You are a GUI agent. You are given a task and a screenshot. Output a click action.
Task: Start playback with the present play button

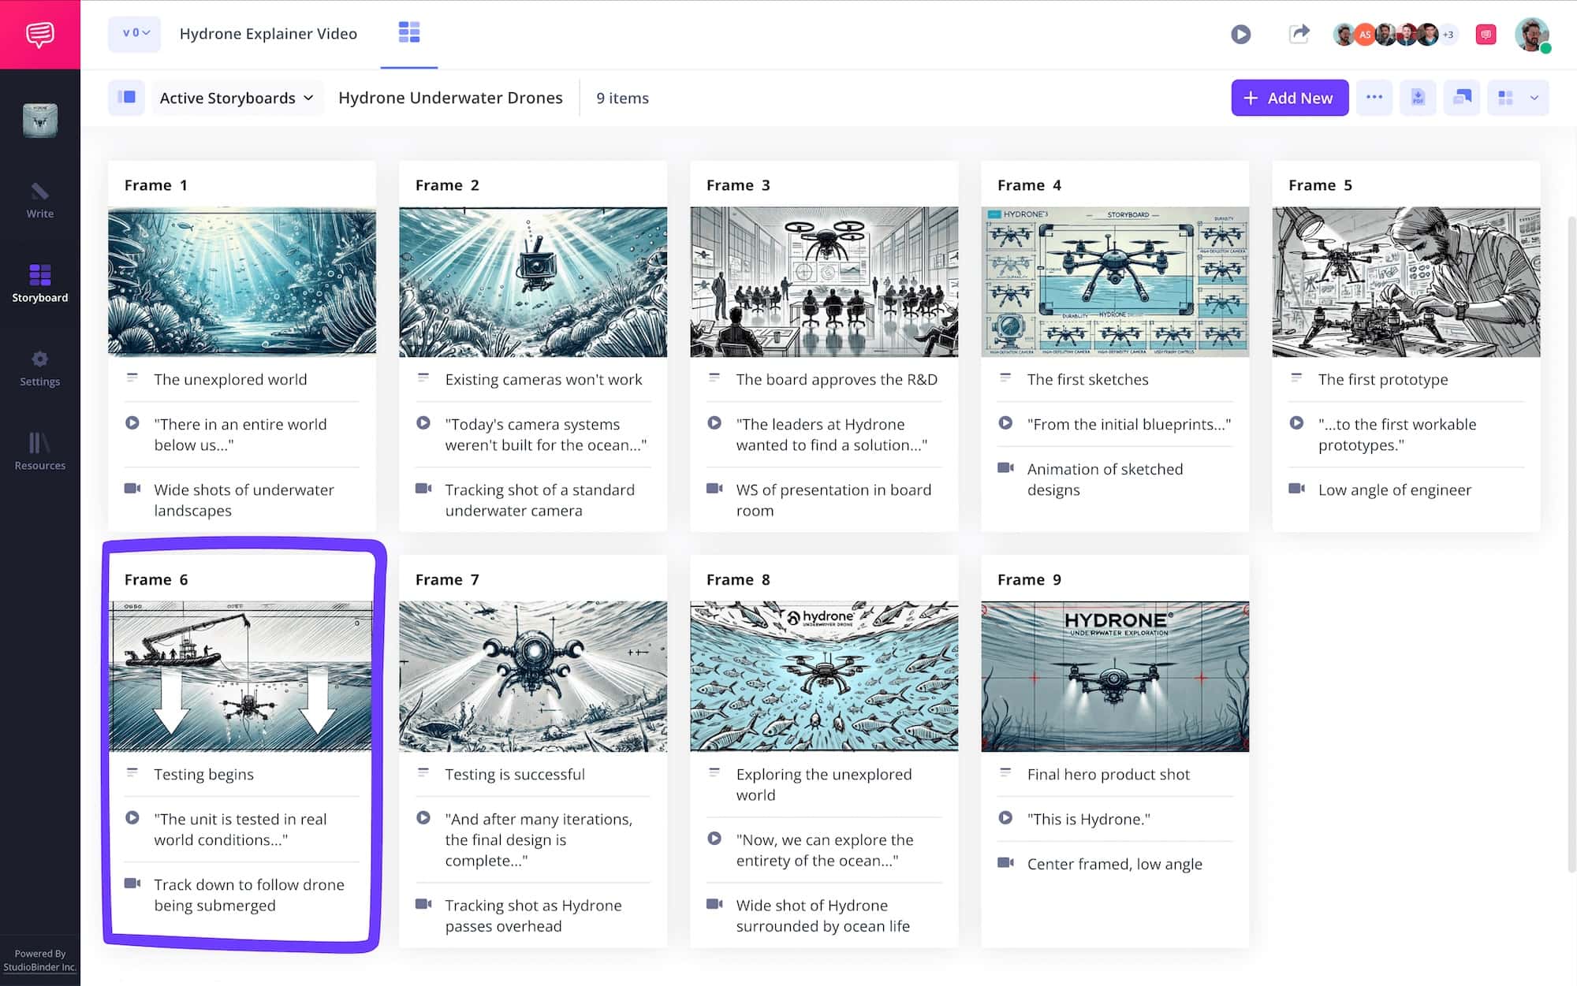click(1240, 34)
